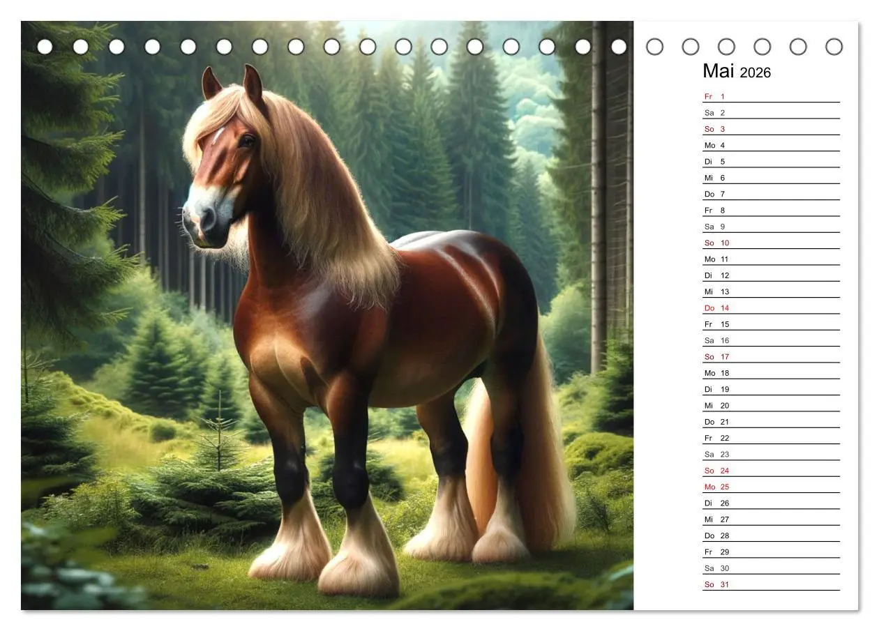
Task: Select the Fr 1 date row
Action: pos(771,96)
